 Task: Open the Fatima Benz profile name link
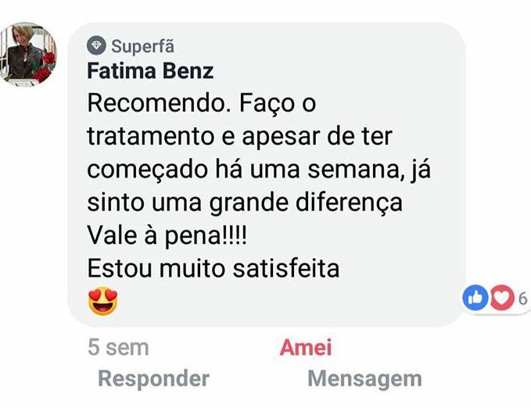150,71
